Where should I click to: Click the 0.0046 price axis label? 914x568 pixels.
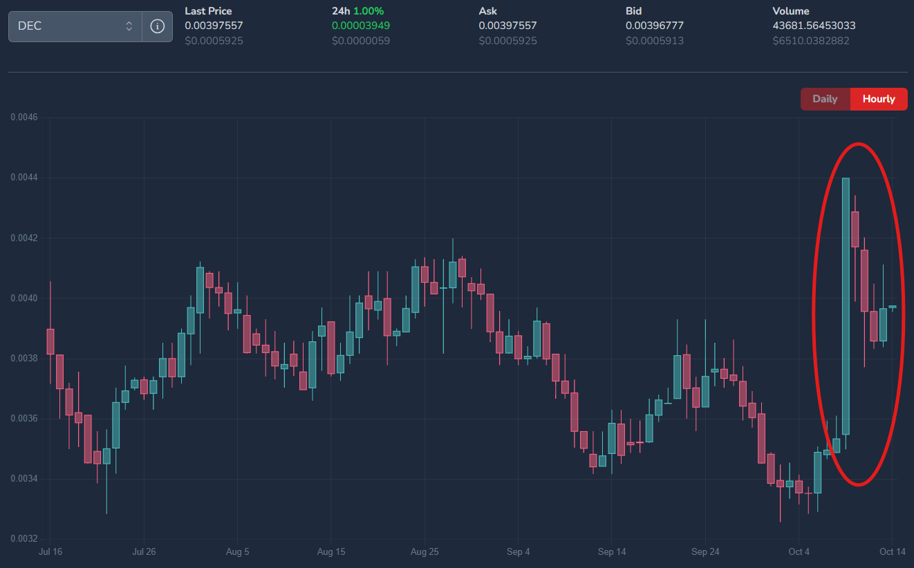[24, 117]
